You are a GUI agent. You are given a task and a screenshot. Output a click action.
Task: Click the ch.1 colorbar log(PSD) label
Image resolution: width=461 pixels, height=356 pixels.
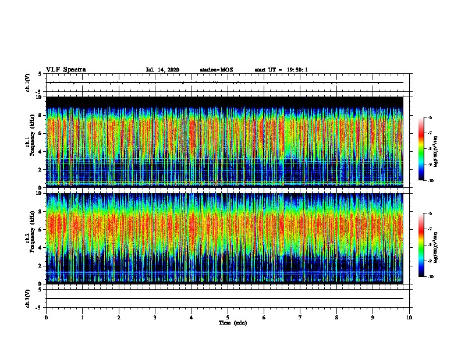point(435,151)
